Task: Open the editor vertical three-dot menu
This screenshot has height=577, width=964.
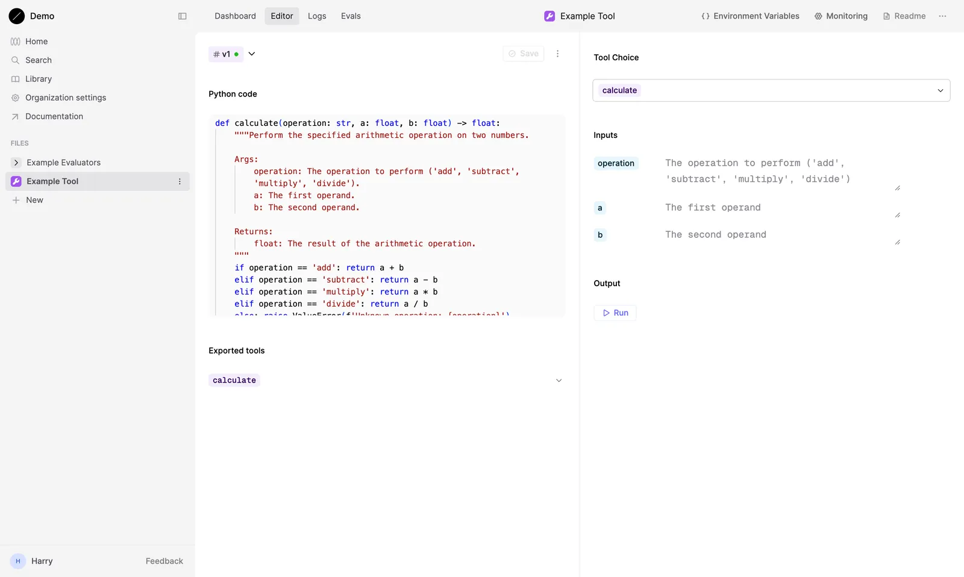Action: click(x=557, y=54)
